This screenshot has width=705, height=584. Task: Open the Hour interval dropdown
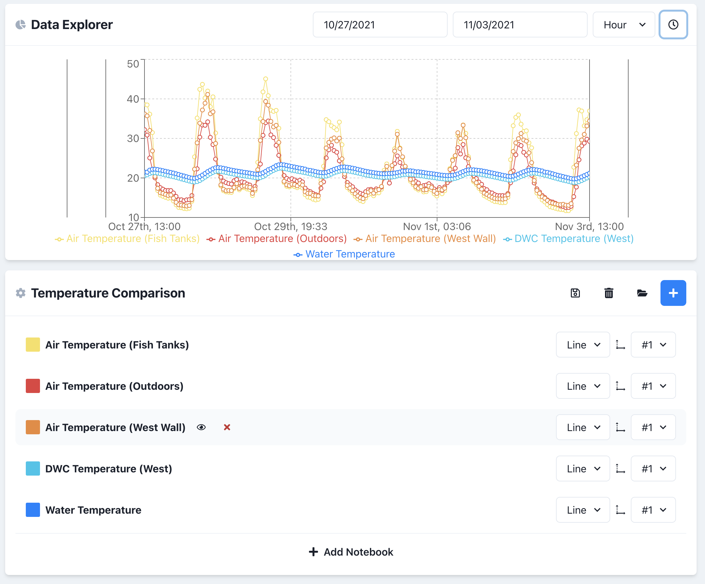(x=623, y=25)
